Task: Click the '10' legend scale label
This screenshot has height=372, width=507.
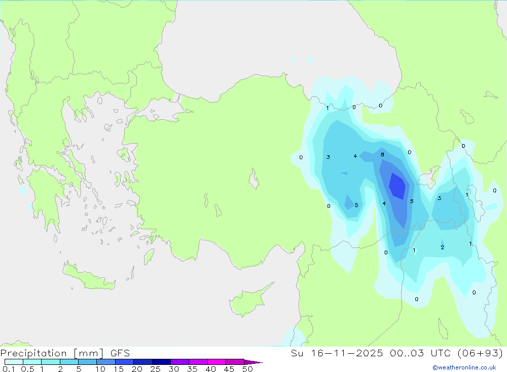Action: tap(100, 369)
